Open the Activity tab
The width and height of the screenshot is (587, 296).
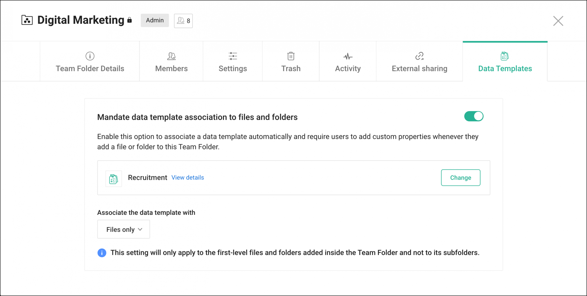348,62
